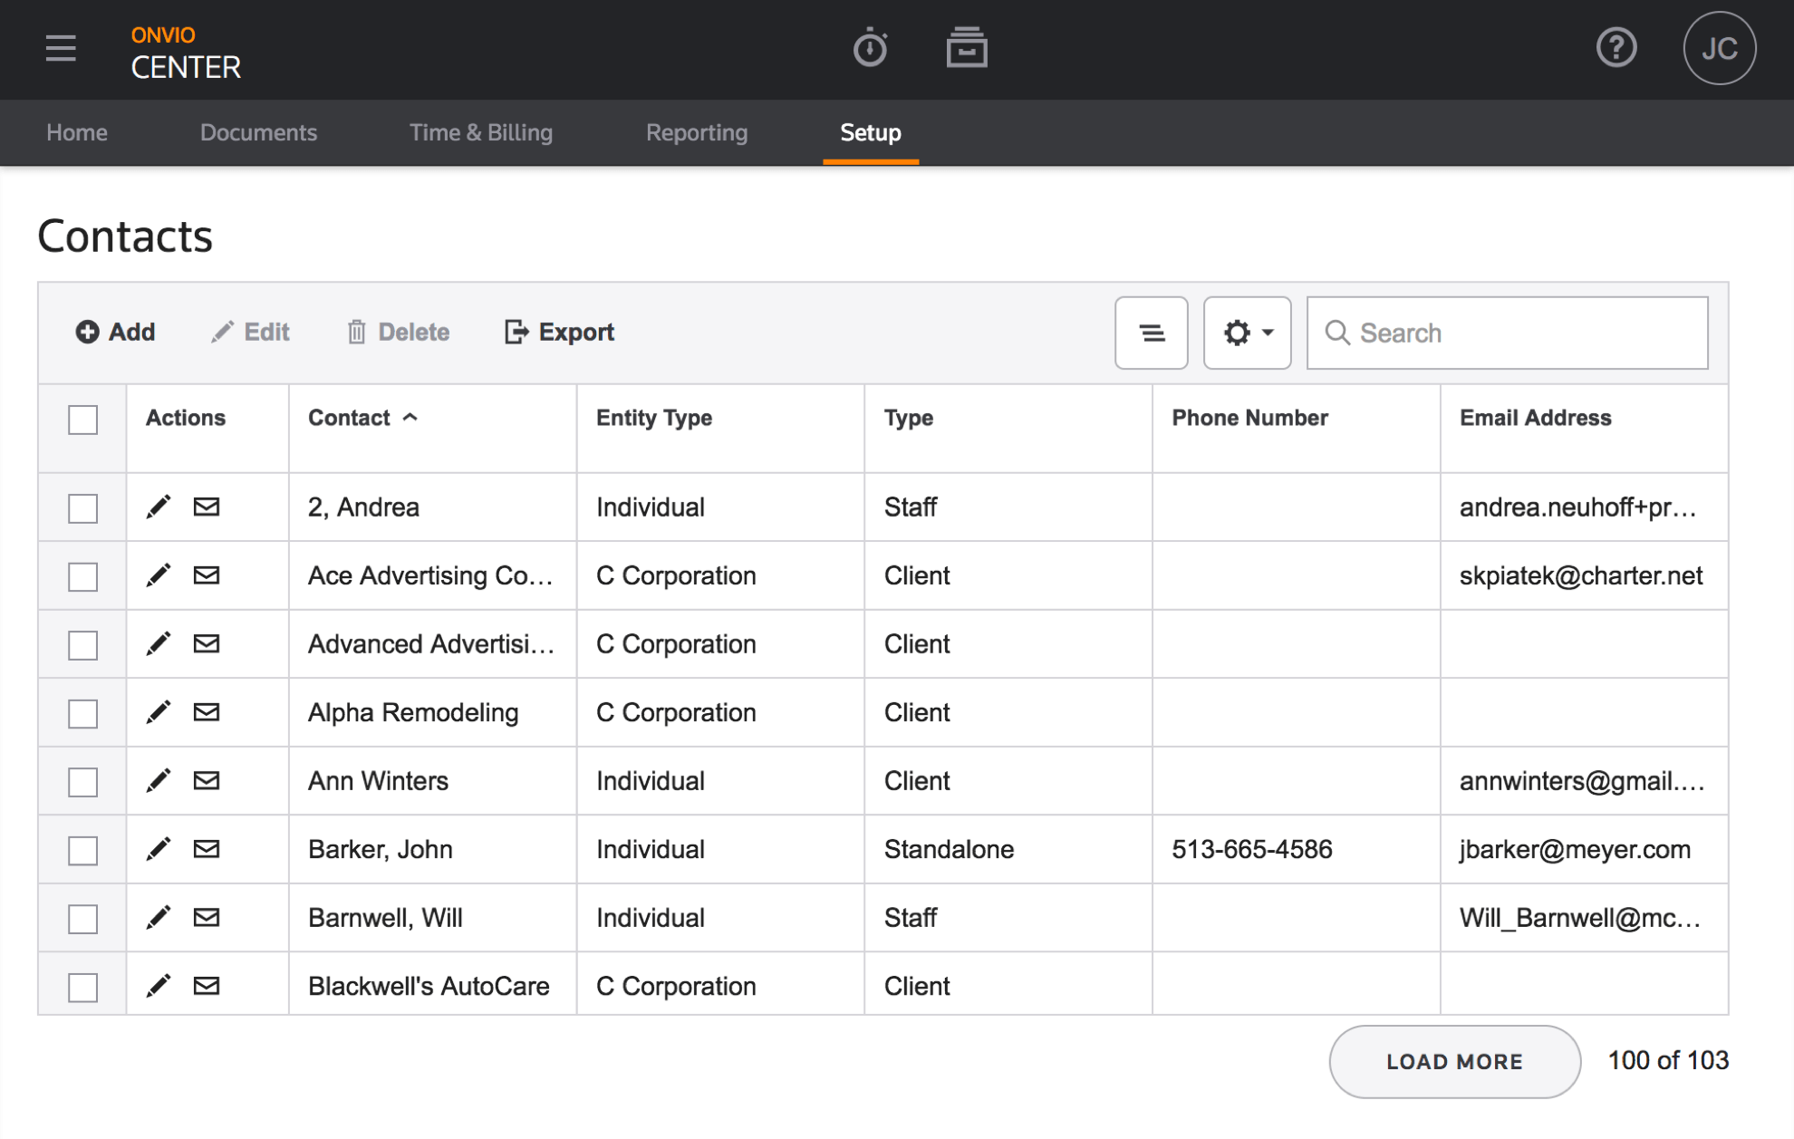Edit Barker, John with pencil icon
Image resolution: width=1794 pixels, height=1139 pixels.
pyautogui.click(x=159, y=849)
